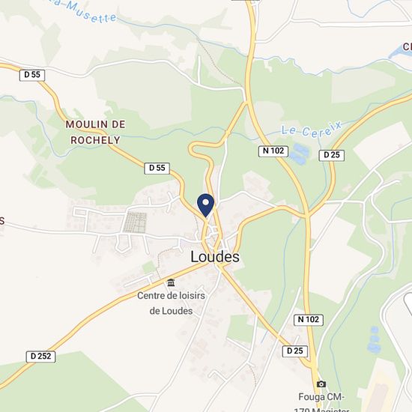The height and width of the screenshot is (412, 412).
Task: Click the small ponds at lower right
Action: [x=374, y=339]
